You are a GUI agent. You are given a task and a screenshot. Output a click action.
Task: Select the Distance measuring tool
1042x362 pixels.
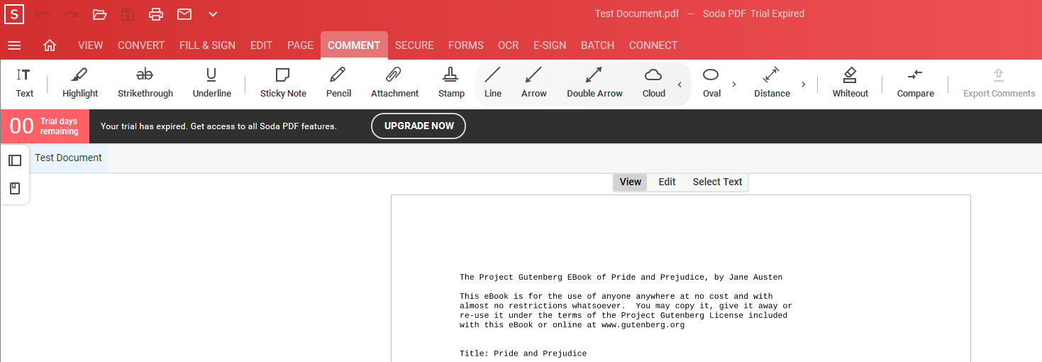(772, 84)
